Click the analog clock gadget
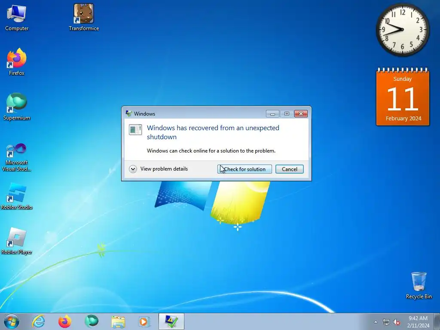440x330 pixels. coord(402,30)
